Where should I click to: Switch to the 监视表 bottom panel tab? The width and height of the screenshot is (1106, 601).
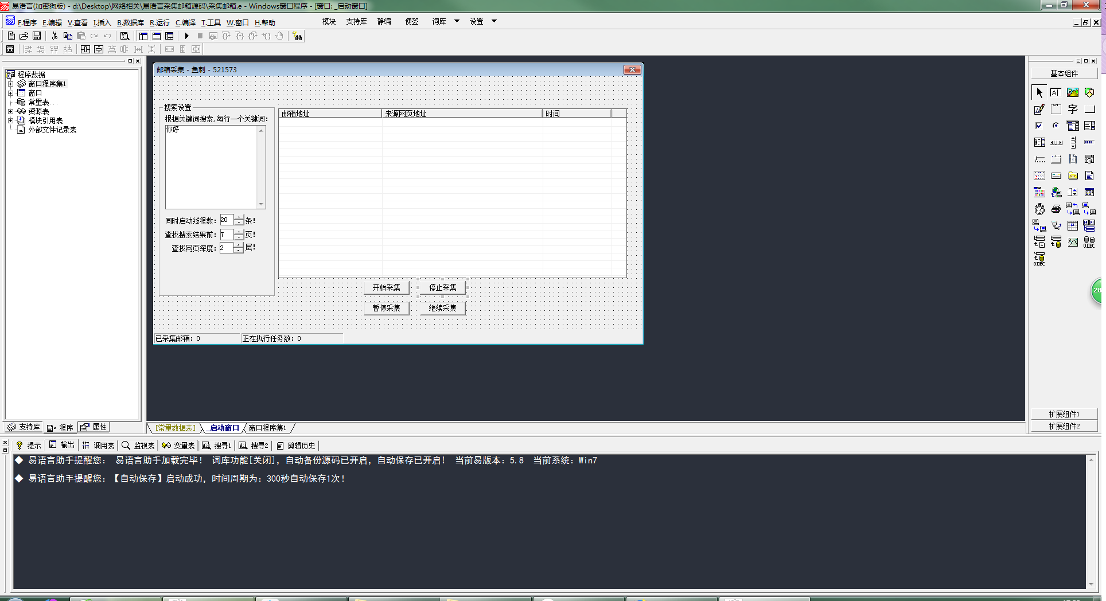138,445
